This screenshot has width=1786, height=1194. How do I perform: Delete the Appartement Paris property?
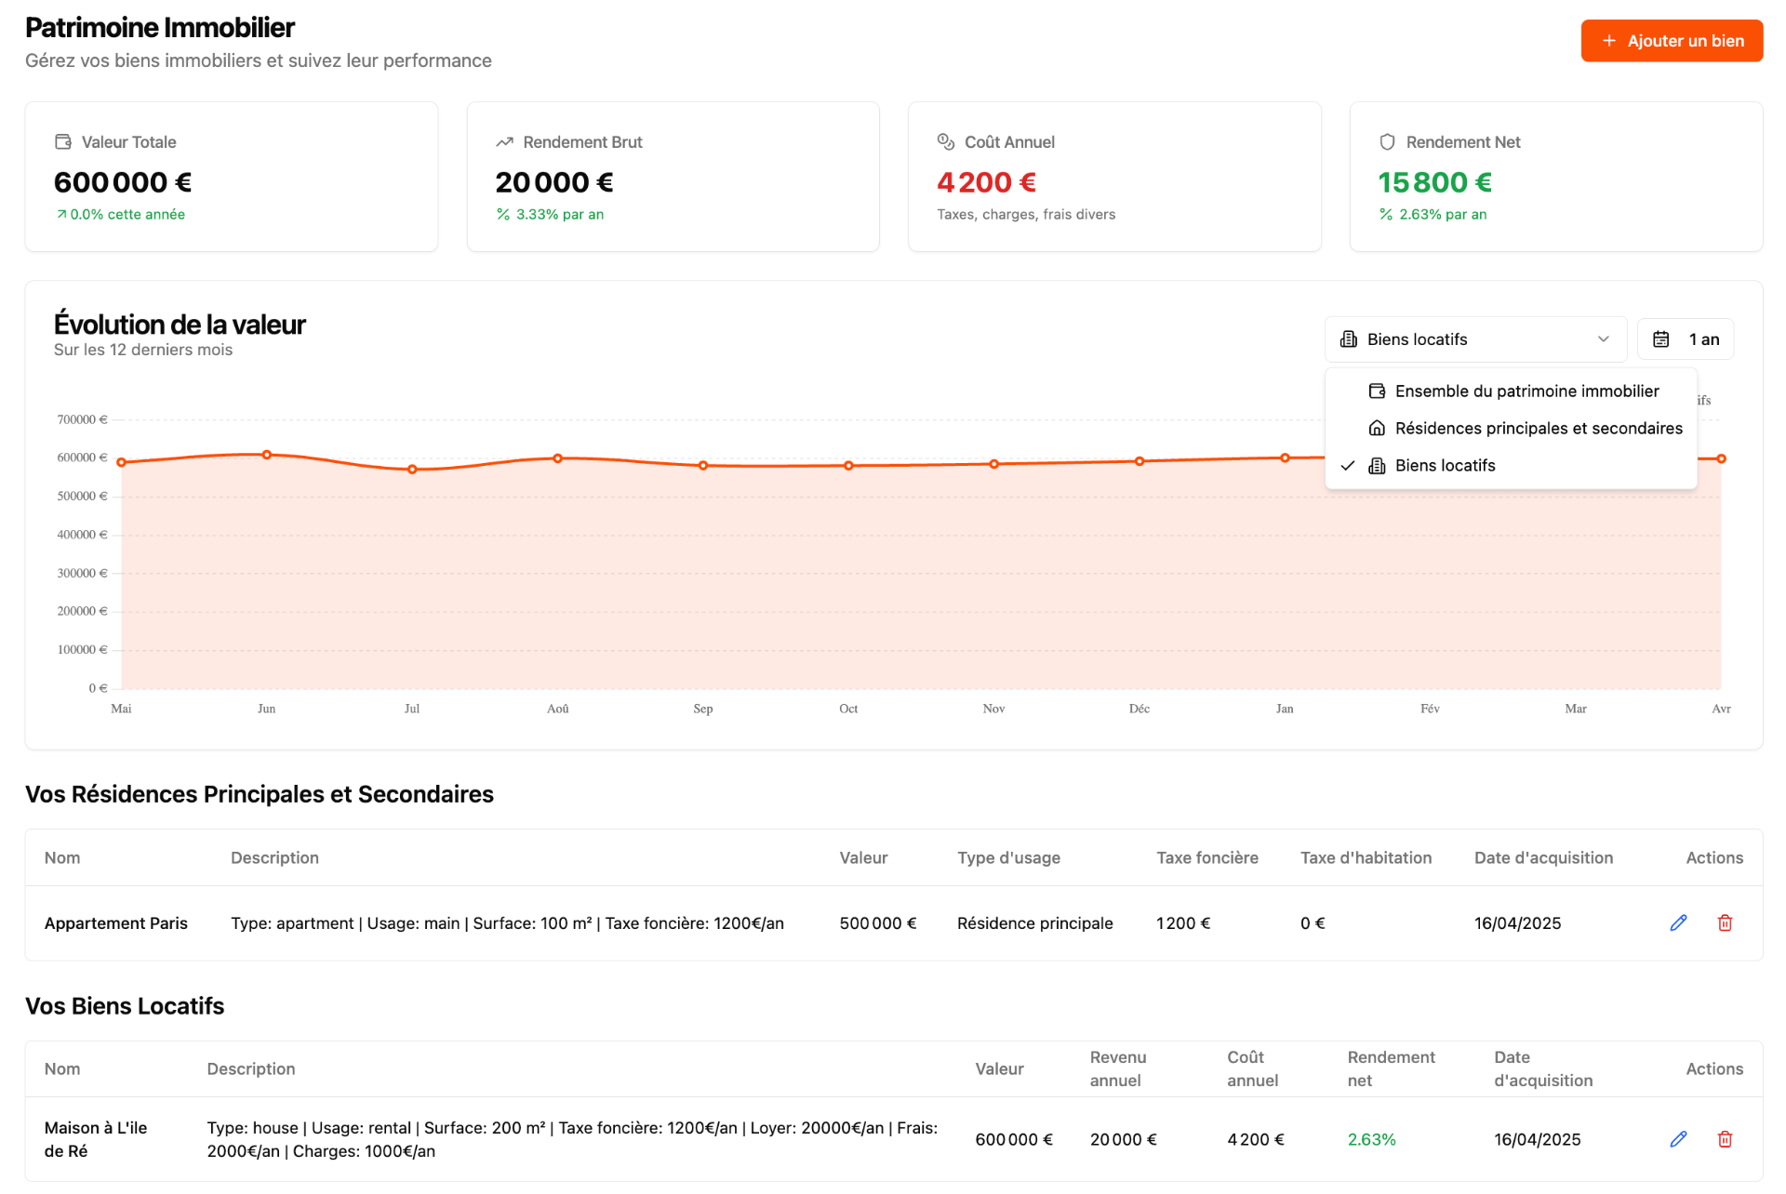[x=1725, y=922]
